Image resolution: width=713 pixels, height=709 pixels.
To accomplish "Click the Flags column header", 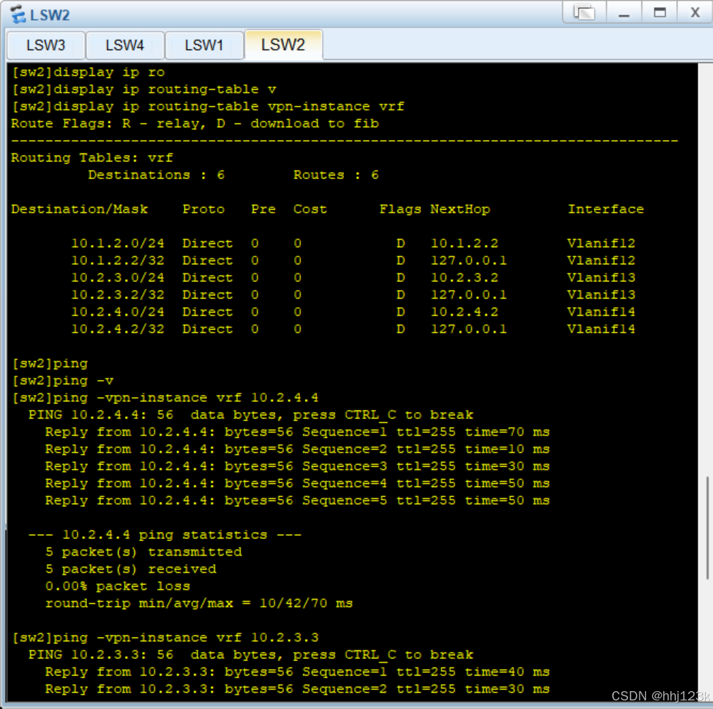I will 400,209.
